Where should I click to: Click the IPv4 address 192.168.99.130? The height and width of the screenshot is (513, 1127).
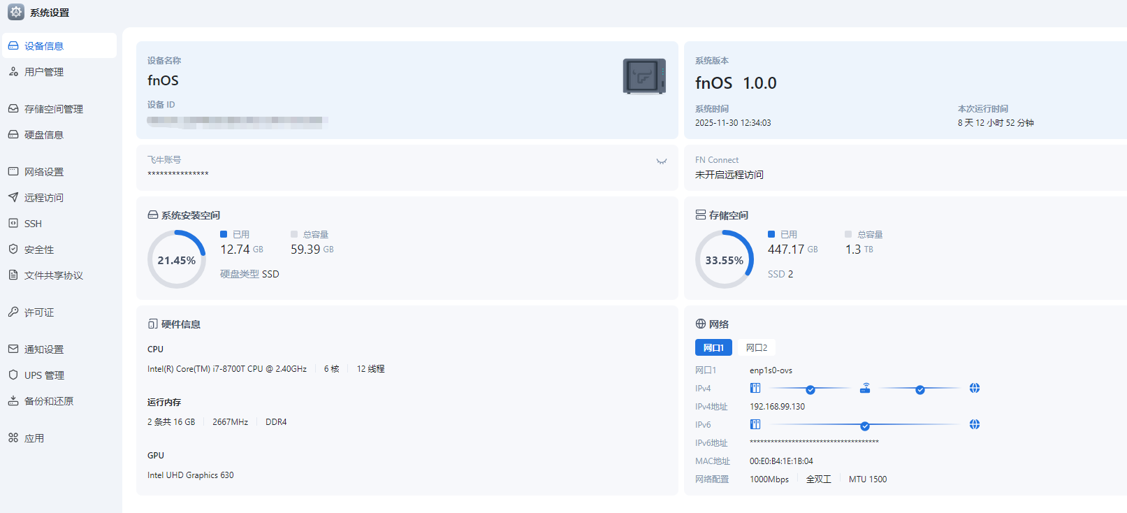point(777,407)
